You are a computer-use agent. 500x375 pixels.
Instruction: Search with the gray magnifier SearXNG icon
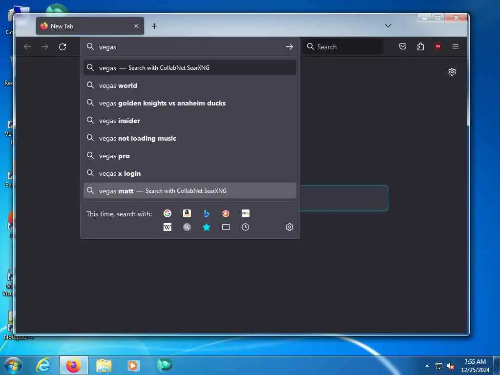[x=187, y=227]
